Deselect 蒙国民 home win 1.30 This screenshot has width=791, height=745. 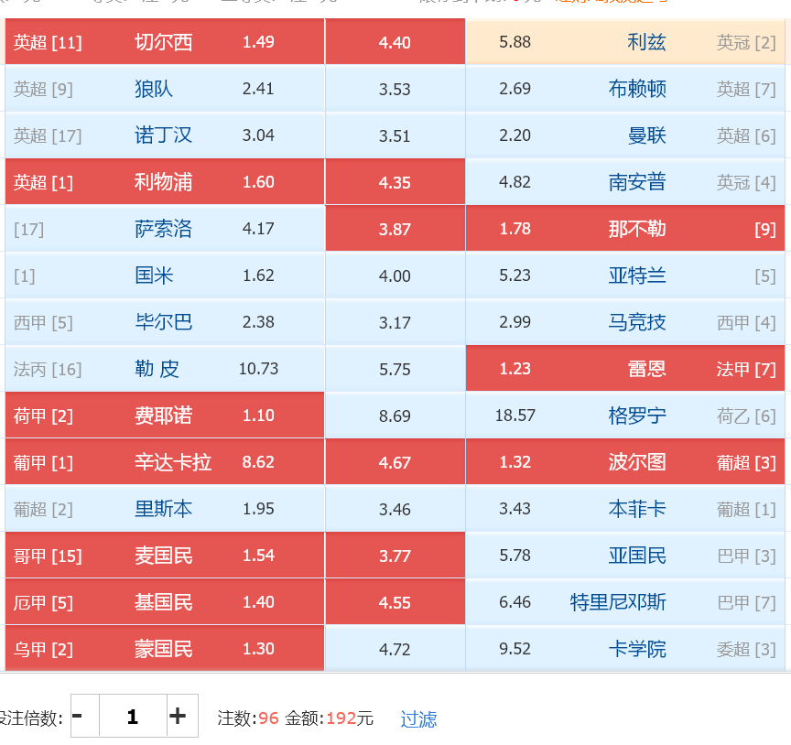(x=165, y=649)
